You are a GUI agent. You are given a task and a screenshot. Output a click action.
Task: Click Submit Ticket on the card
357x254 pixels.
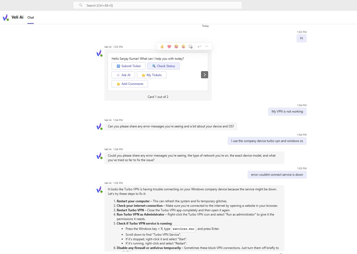tap(128, 66)
